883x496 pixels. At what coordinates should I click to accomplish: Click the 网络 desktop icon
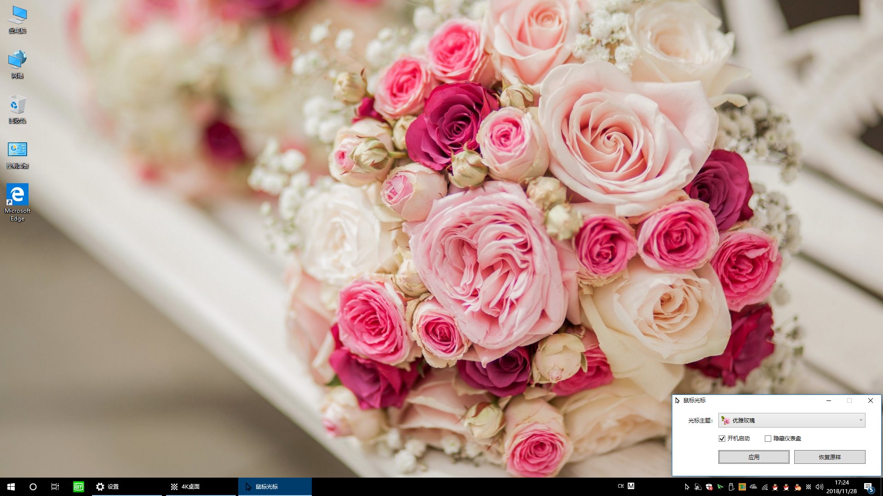[x=17, y=64]
